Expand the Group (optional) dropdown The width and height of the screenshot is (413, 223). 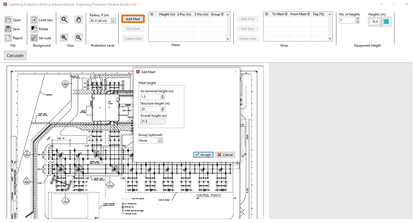pyautogui.click(x=160, y=141)
